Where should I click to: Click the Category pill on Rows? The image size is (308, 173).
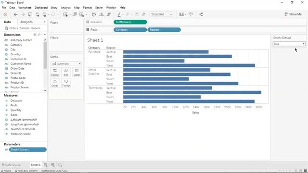130,30
